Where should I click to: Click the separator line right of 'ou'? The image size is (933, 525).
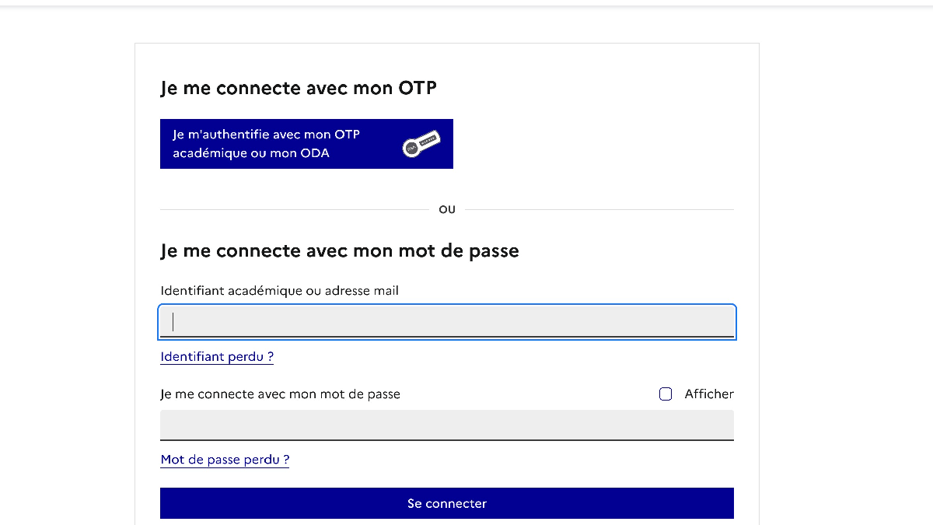point(599,210)
